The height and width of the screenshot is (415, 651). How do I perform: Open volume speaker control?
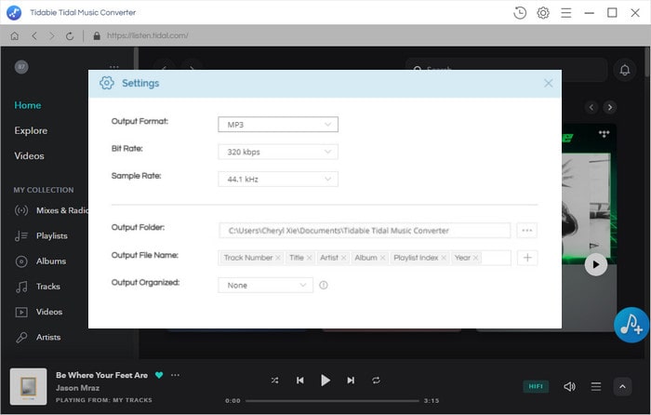pyautogui.click(x=569, y=387)
